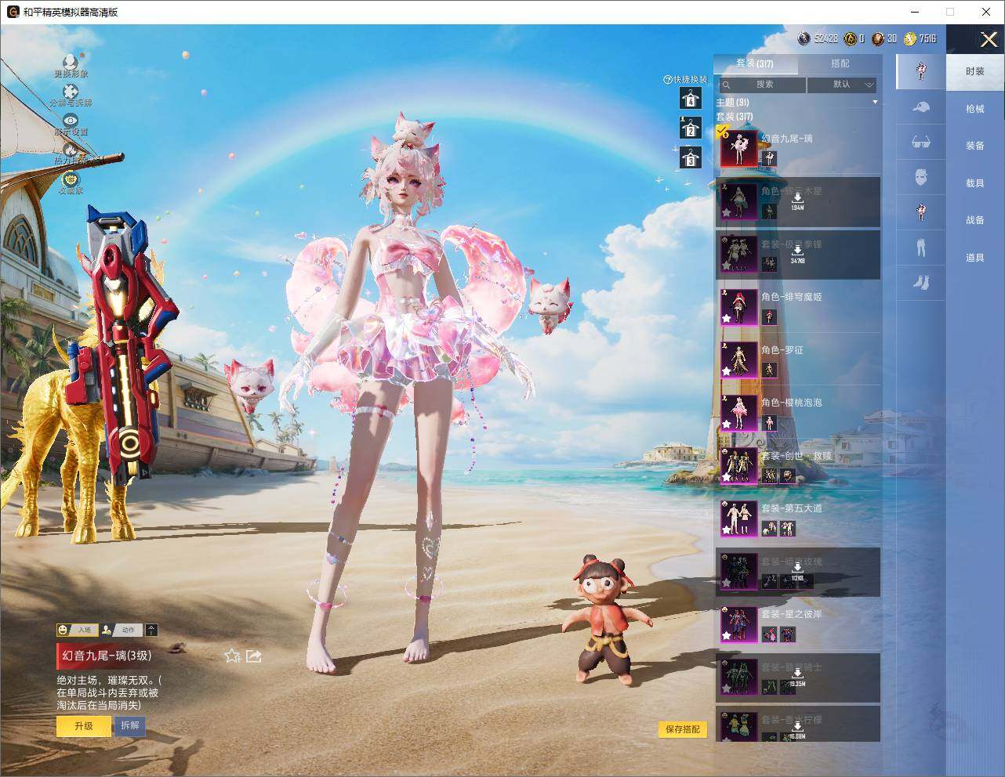
Task: Open the 收藏家 collector icon
Action: point(71,179)
